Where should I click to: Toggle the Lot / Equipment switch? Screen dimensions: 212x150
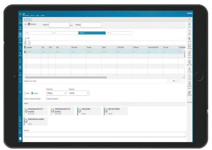[28, 24]
